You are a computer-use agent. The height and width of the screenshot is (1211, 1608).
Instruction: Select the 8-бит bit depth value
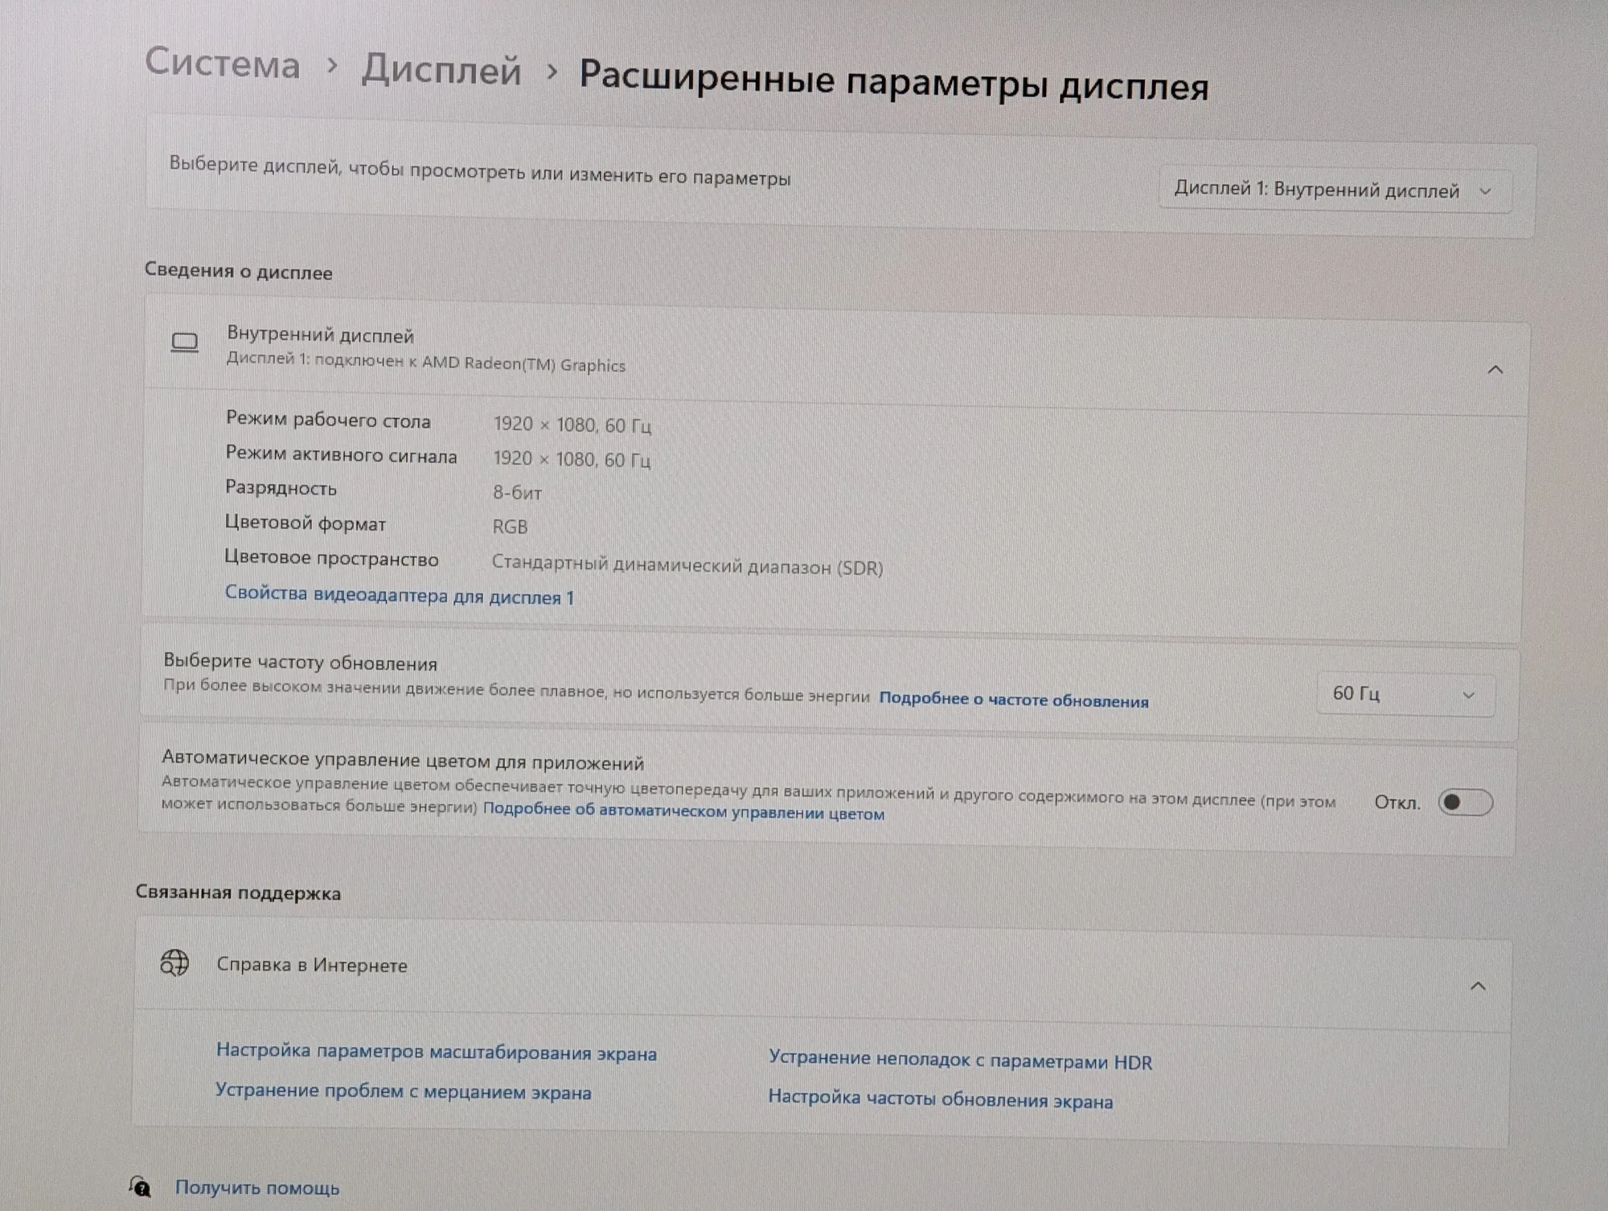(517, 492)
